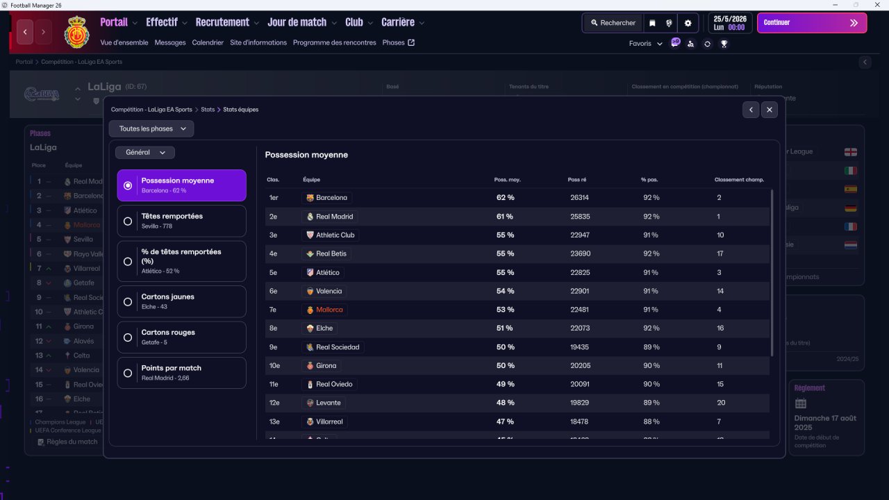Click the Valencia crest in the possession table

pyautogui.click(x=310, y=292)
